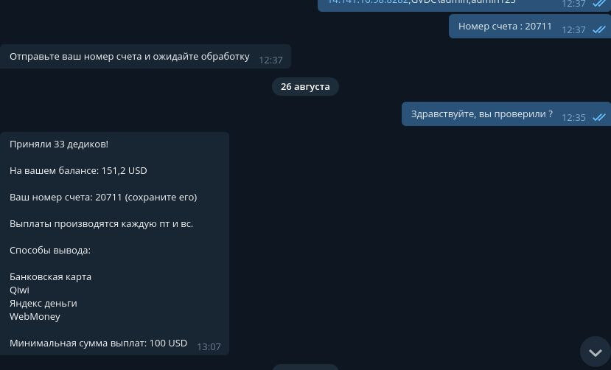Click the "Банковская карта" payout option text
This screenshot has width=611, height=370.
(50, 277)
